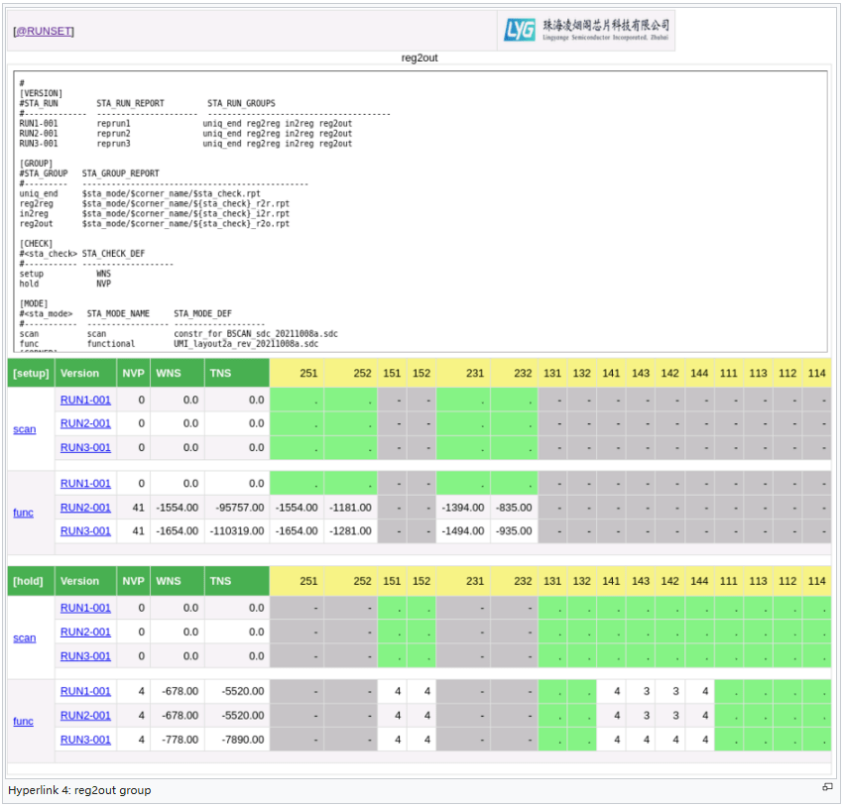The image size is (843, 807).
Task: Click the NVP column header in setup table
Action: point(133,374)
